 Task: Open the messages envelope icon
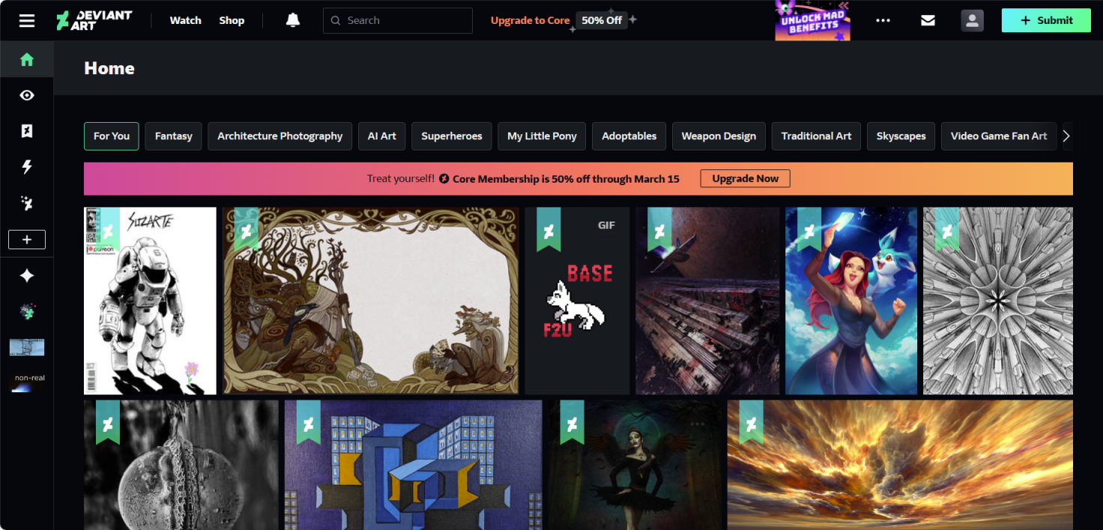(x=928, y=20)
